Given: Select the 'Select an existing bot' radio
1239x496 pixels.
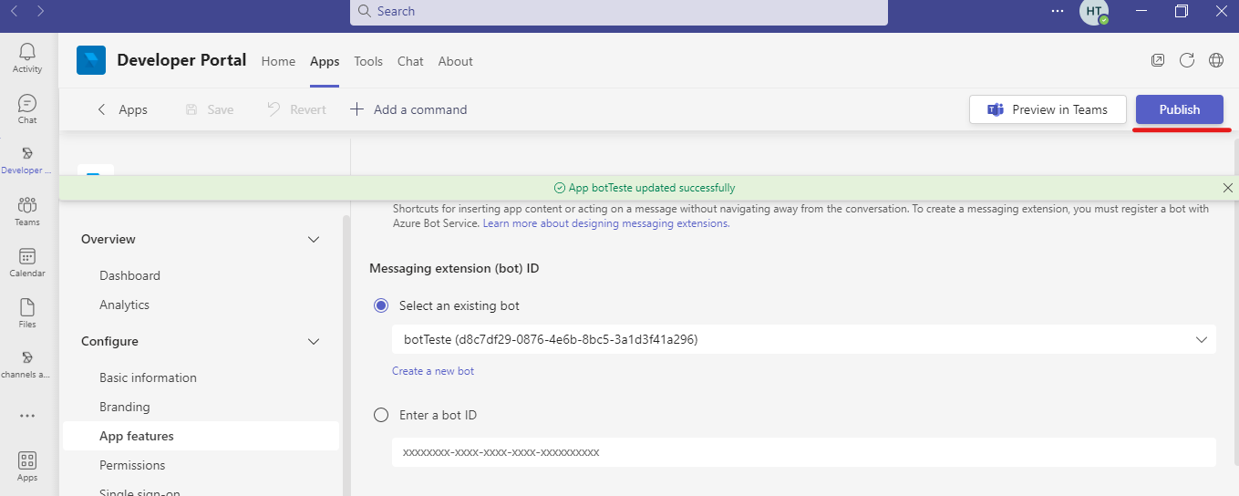Looking at the screenshot, I should [381, 305].
